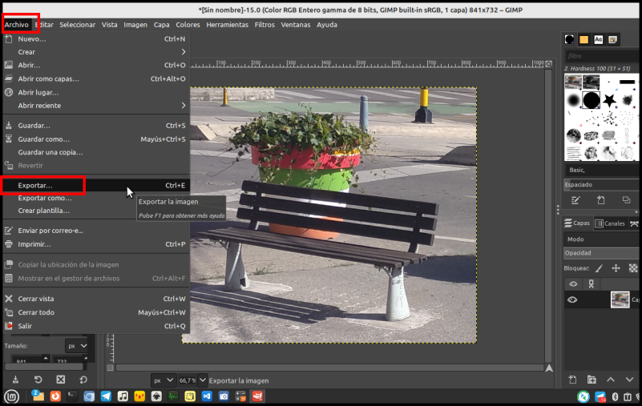Open the Colores menu
Image resolution: width=642 pixels, height=406 pixels.
click(x=188, y=25)
